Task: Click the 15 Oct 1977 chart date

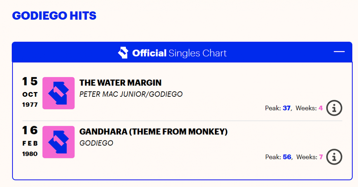Action: coord(30,92)
